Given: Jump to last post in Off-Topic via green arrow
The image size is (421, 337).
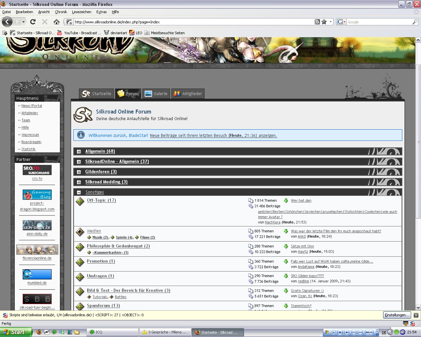Looking at the screenshot, I should [x=286, y=200].
